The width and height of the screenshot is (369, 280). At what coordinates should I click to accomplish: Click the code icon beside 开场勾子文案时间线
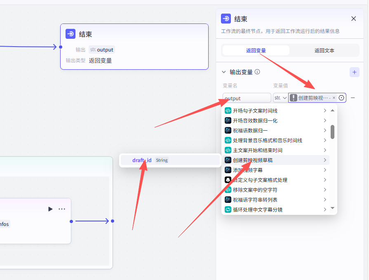(x=228, y=111)
